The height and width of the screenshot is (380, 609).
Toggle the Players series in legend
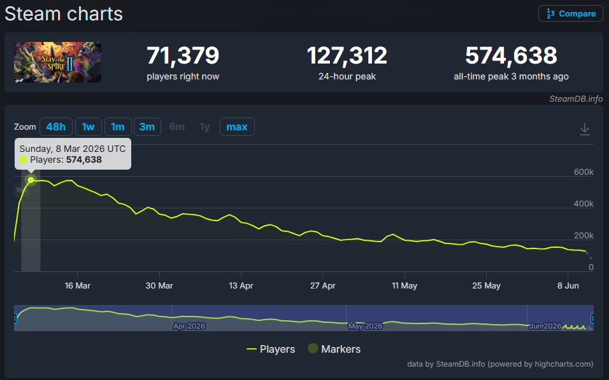[271, 349]
